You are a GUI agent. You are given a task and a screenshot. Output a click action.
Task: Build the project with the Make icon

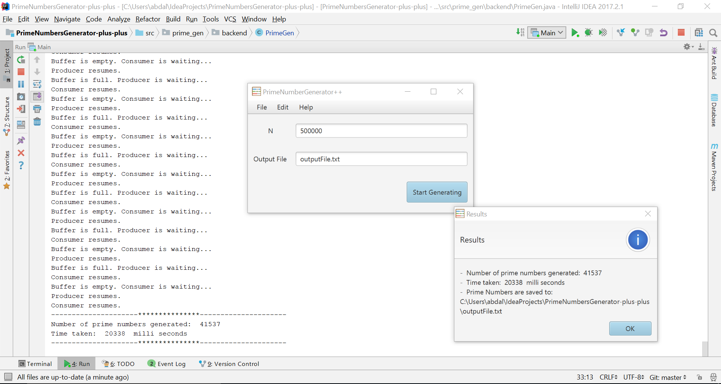point(520,33)
